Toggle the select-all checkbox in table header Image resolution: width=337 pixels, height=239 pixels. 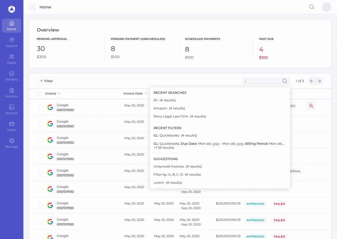tap(39, 94)
